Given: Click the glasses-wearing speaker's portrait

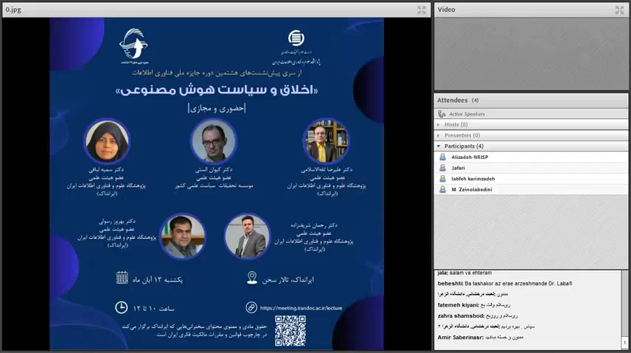Looking at the screenshot, I should coord(213,141).
